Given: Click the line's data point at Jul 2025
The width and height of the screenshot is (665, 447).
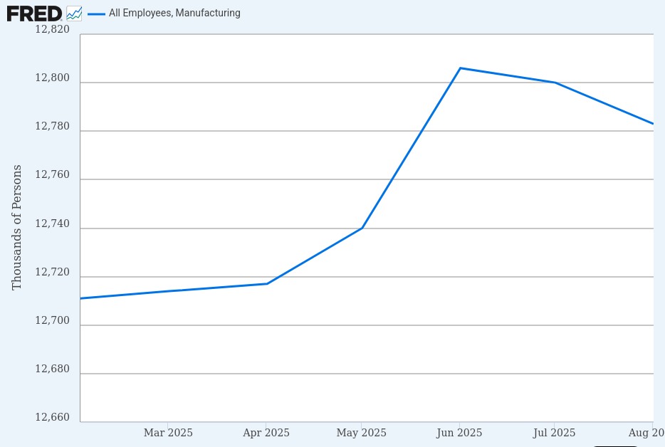Looking at the screenshot, I should click(555, 83).
